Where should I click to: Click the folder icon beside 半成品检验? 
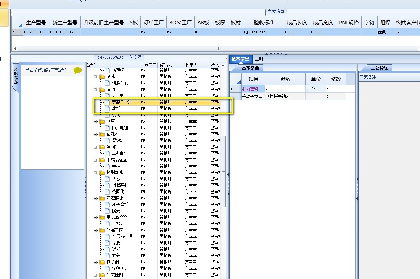point(102,160)
